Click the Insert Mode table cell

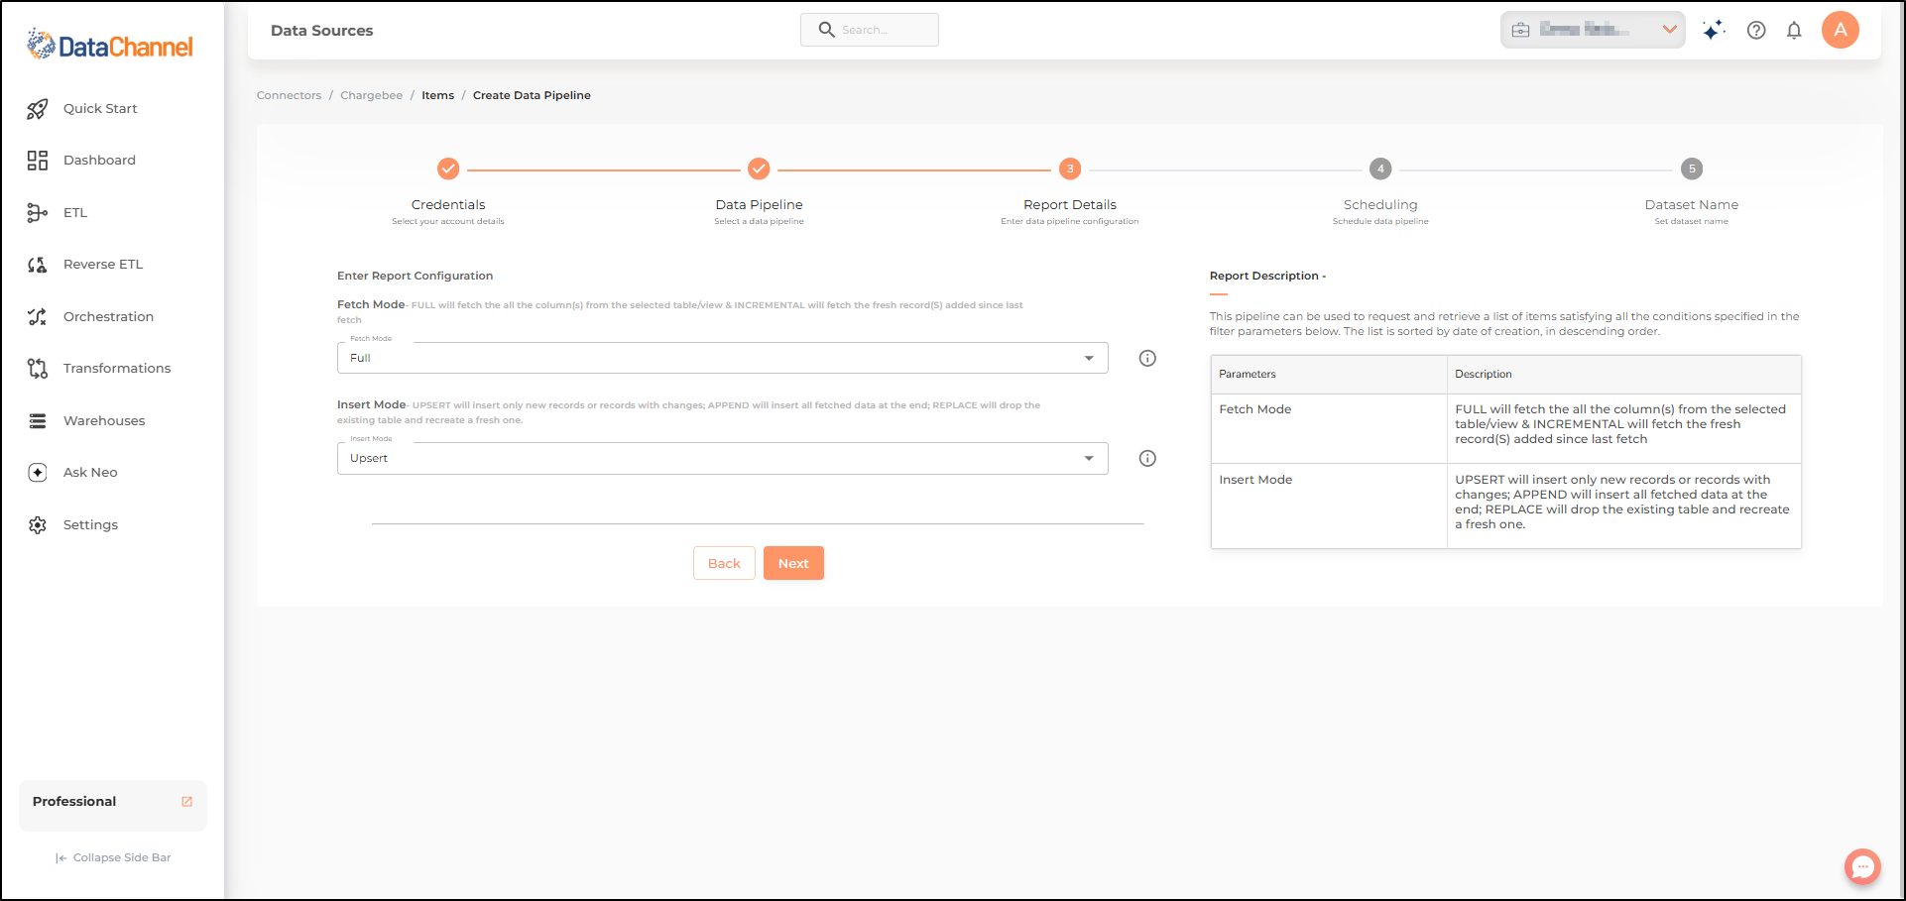[x=1329, y=506]
